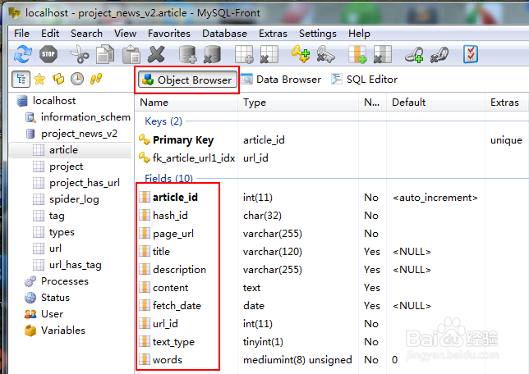The image size is (529, 374).
Task: Switch to the Object Browser view
Action: (187, 80)
